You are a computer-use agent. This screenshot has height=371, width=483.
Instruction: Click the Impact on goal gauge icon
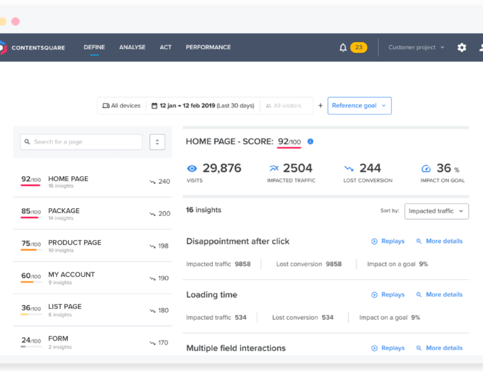pos(426,168)
